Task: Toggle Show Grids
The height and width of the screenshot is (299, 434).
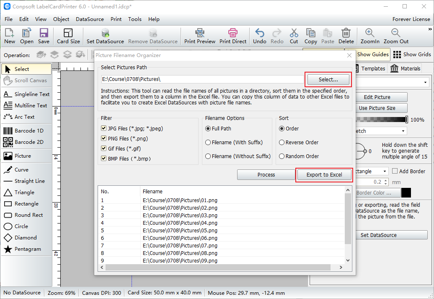Action: [412, 55]
